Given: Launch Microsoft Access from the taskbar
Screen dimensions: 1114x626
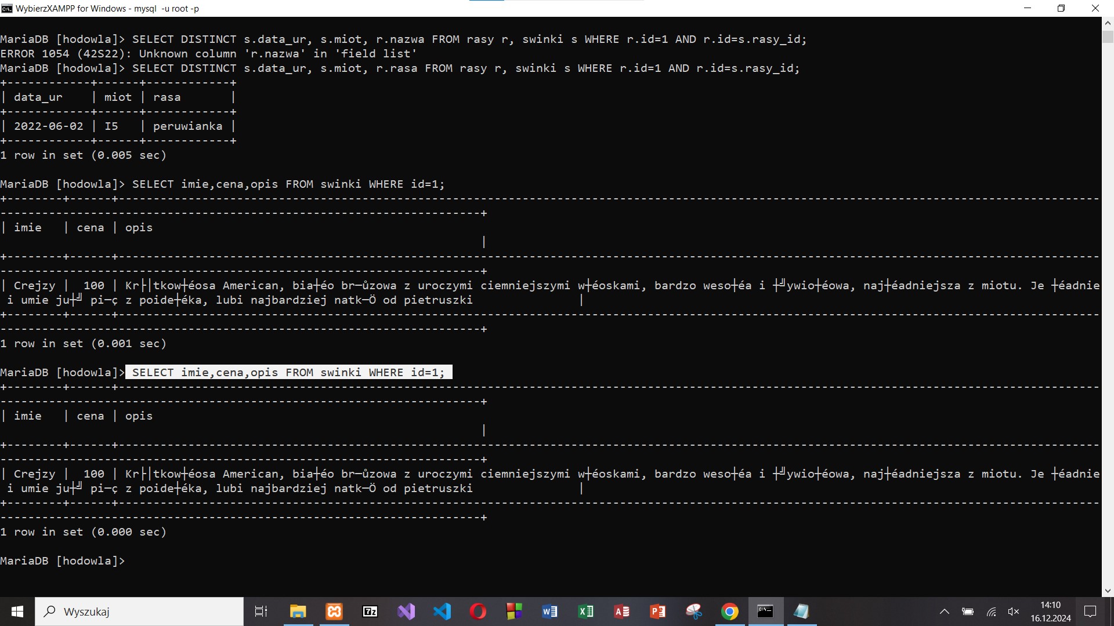Looking at the screenshot, I should pos(622,612).
